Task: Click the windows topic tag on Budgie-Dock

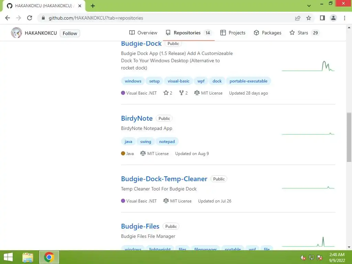Action: pyautogui.click(x=133, y=81)
